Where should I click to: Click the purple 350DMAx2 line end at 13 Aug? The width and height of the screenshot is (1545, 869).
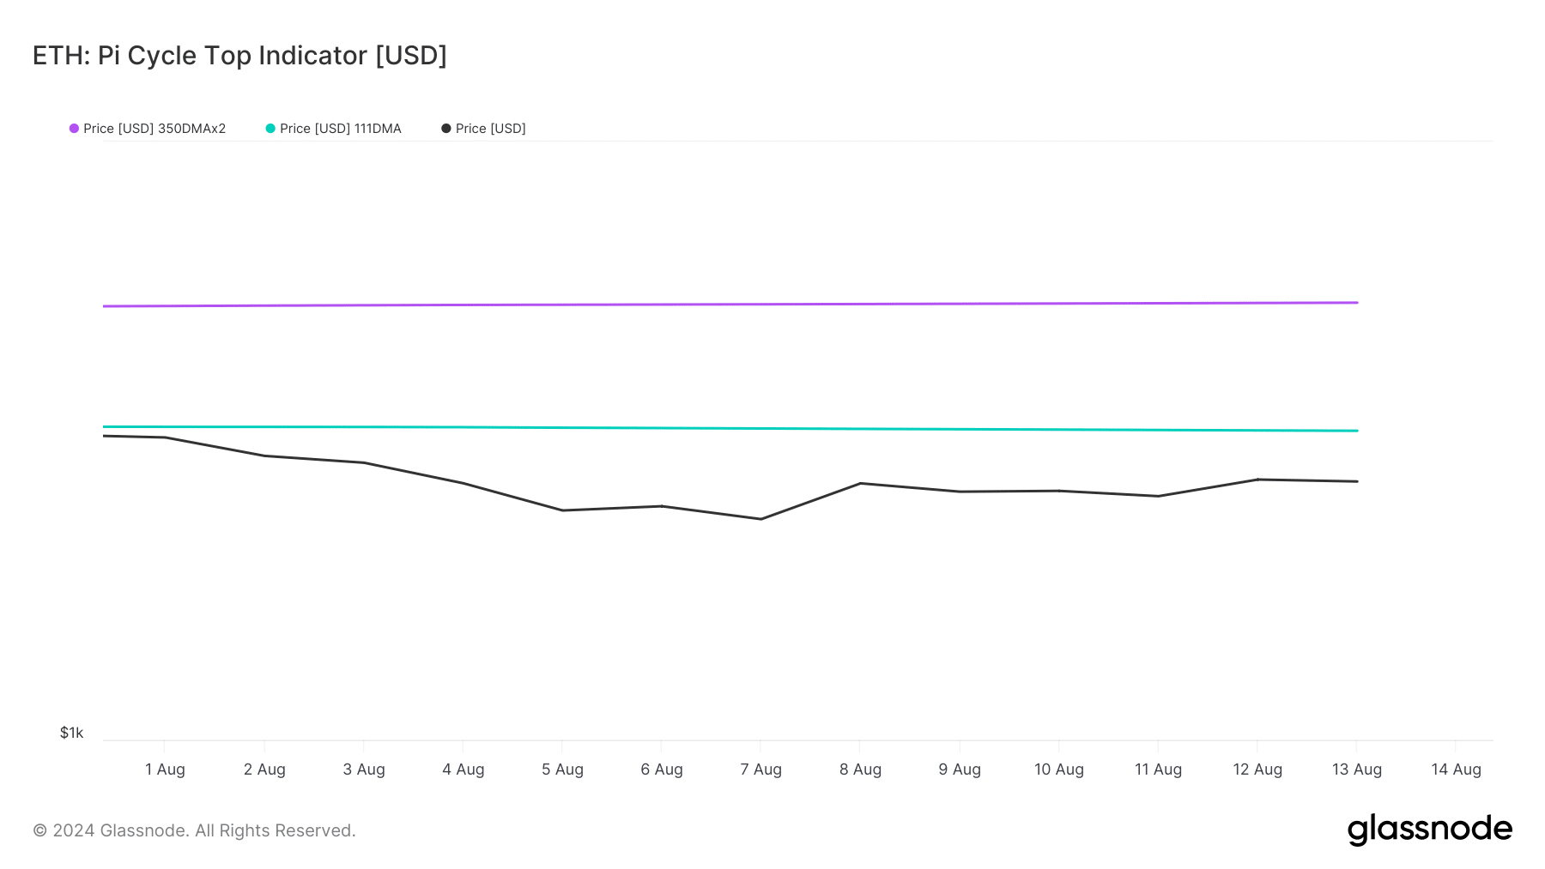(x=1357, y=303)
